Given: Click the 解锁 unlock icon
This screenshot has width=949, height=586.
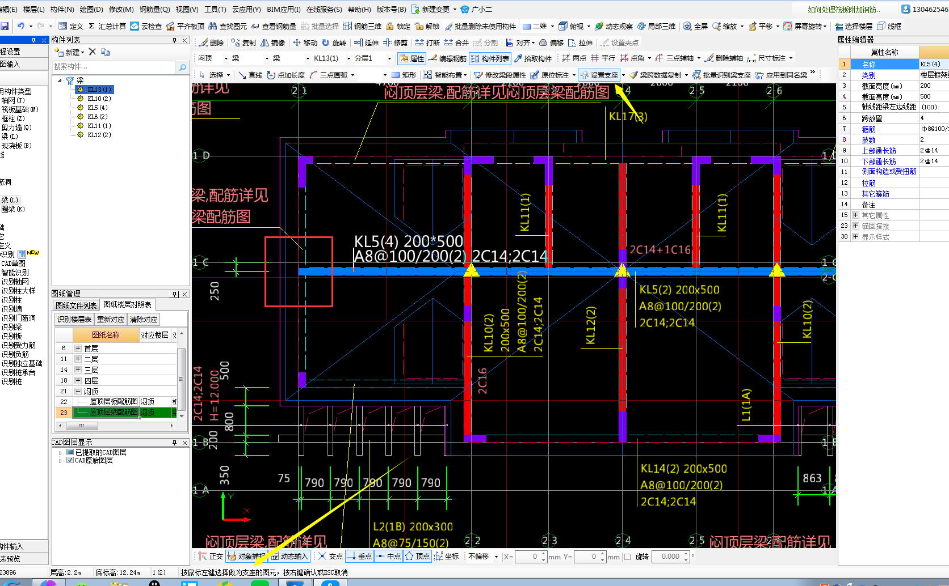Looking at the screenshot, I should [x=427, y=26].
